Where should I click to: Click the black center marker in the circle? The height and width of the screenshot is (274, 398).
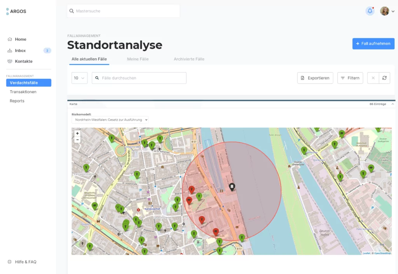coord(232,187)
